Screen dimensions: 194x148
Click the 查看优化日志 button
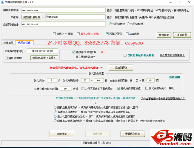133,134
